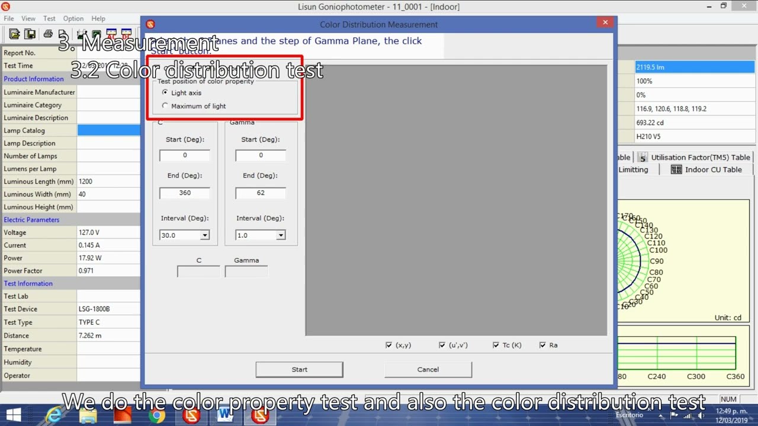Click the Product Information section header
Image resolution: width=758 pixels, height=426 pixels.
(x=34, y=79)
